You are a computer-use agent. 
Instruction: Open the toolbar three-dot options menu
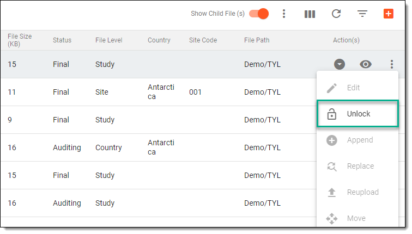[284, 14]
